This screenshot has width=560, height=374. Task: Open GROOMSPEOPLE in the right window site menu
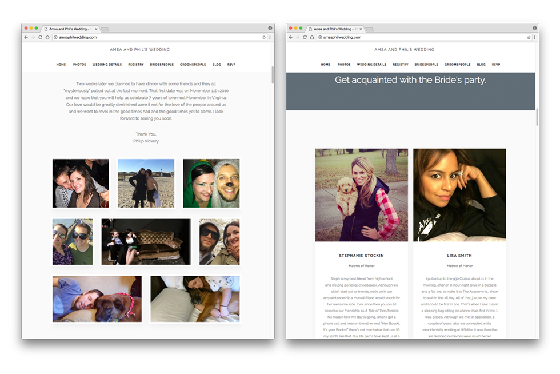458,65
